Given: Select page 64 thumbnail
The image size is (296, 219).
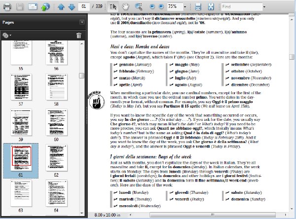Looking at the screenshot, I should tap(56, 193).
